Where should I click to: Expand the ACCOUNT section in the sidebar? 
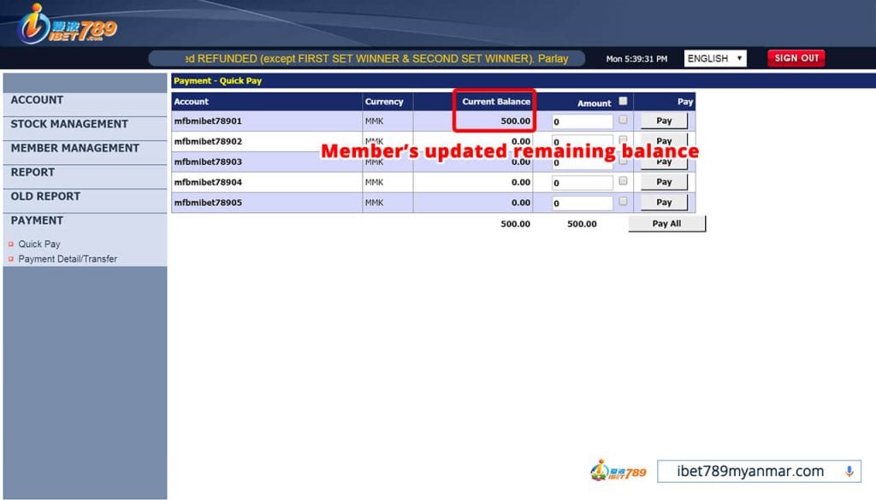coord(37,100)
